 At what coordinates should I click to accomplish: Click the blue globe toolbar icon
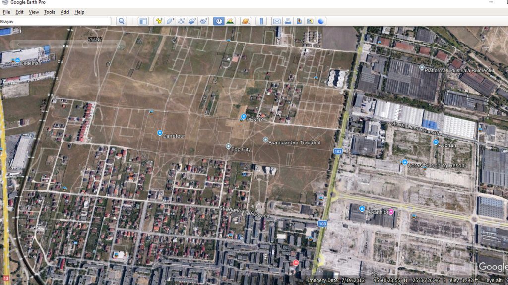point(321,21)
